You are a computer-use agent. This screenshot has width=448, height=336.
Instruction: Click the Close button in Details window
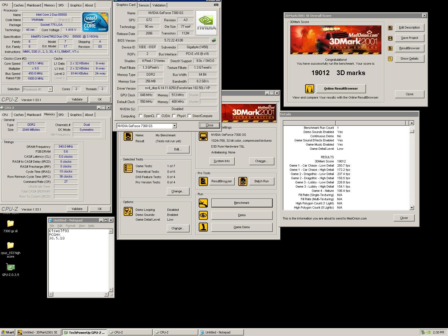tap(404, 218)
